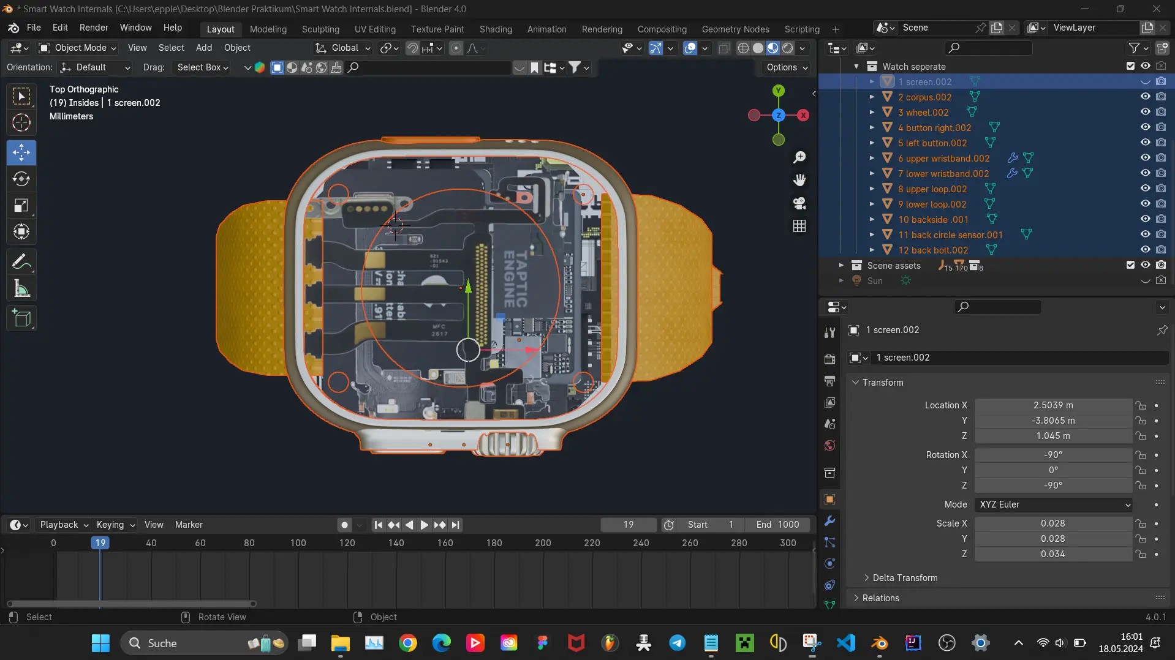The height and width of the screenshot is (660, 1175).
Task: Open the Render properties tab
Action: pyautogui.click(x=830, y=359)
